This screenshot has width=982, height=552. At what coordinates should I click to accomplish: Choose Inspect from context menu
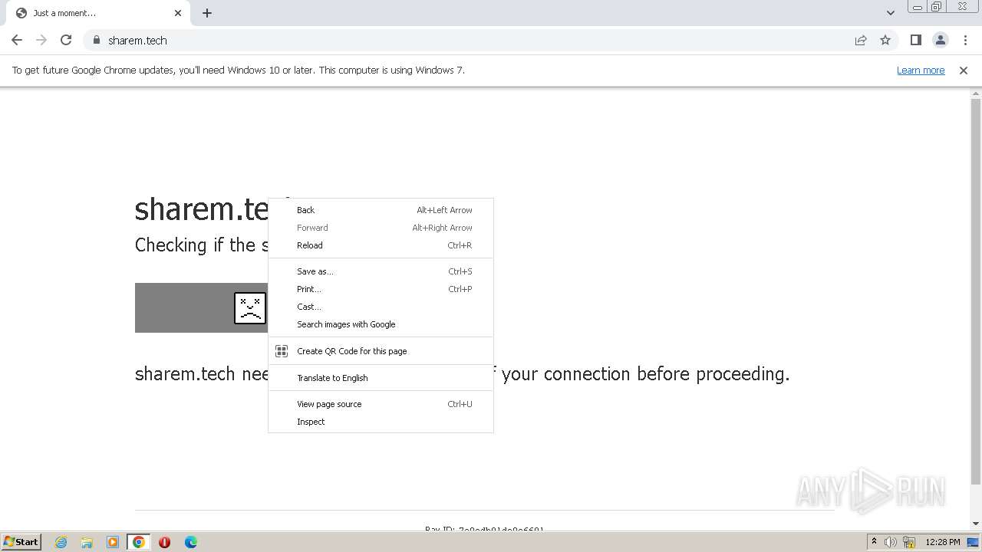pos(381,422)
